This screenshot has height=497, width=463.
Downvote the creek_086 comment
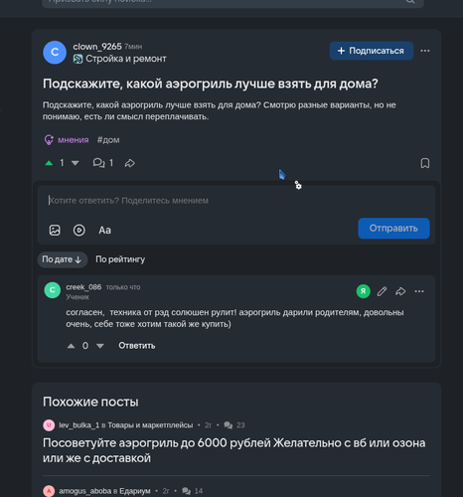[100, 346]
